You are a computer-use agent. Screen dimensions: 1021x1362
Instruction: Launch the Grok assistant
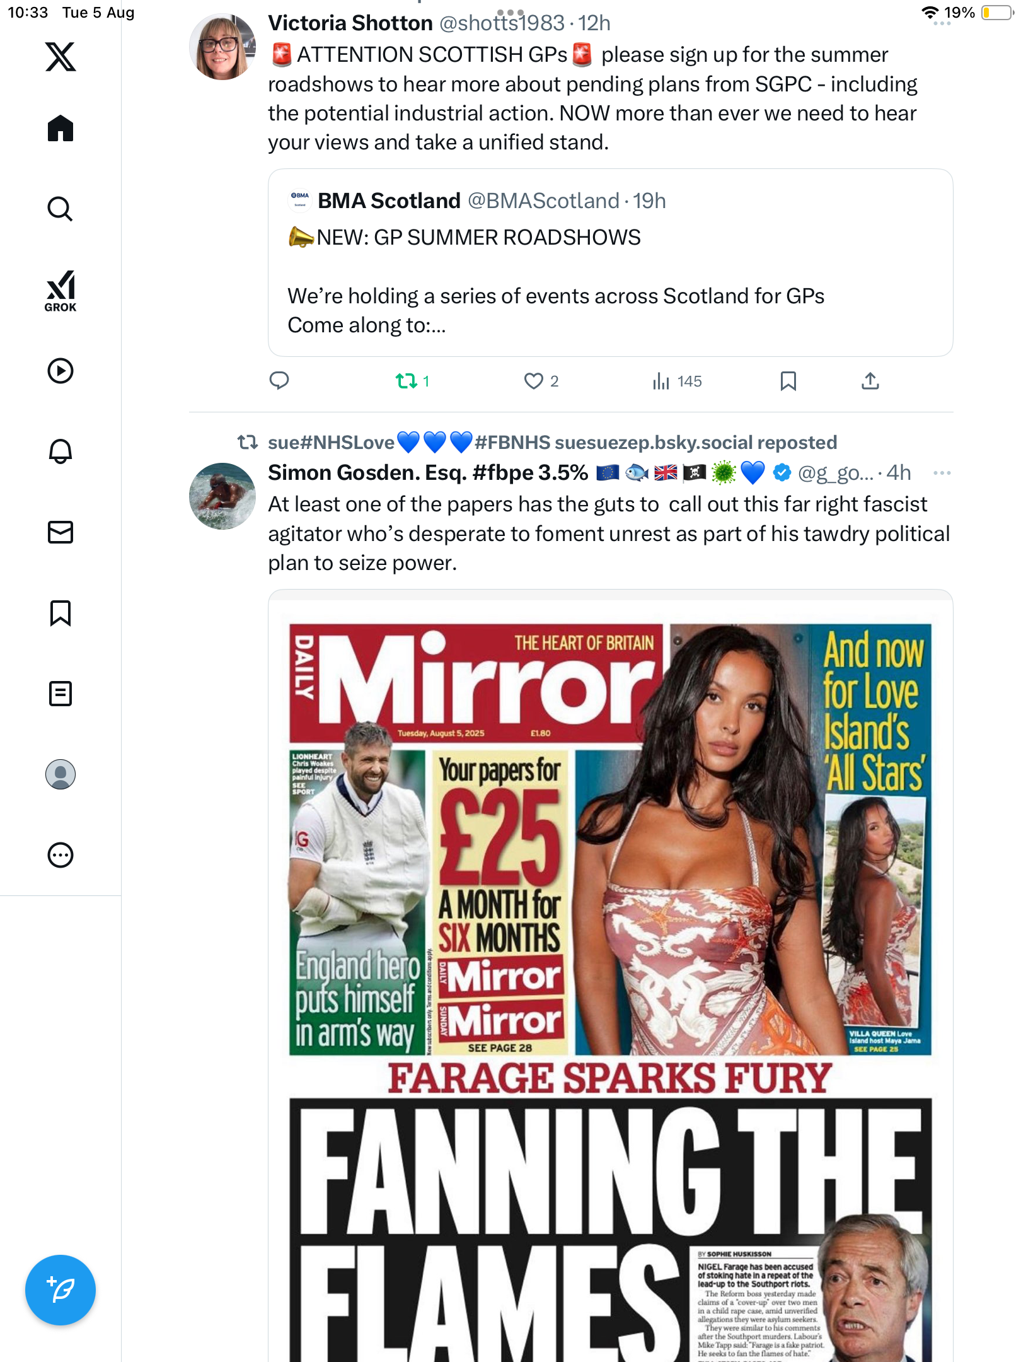pyautogui.click(x=61, y=291)
